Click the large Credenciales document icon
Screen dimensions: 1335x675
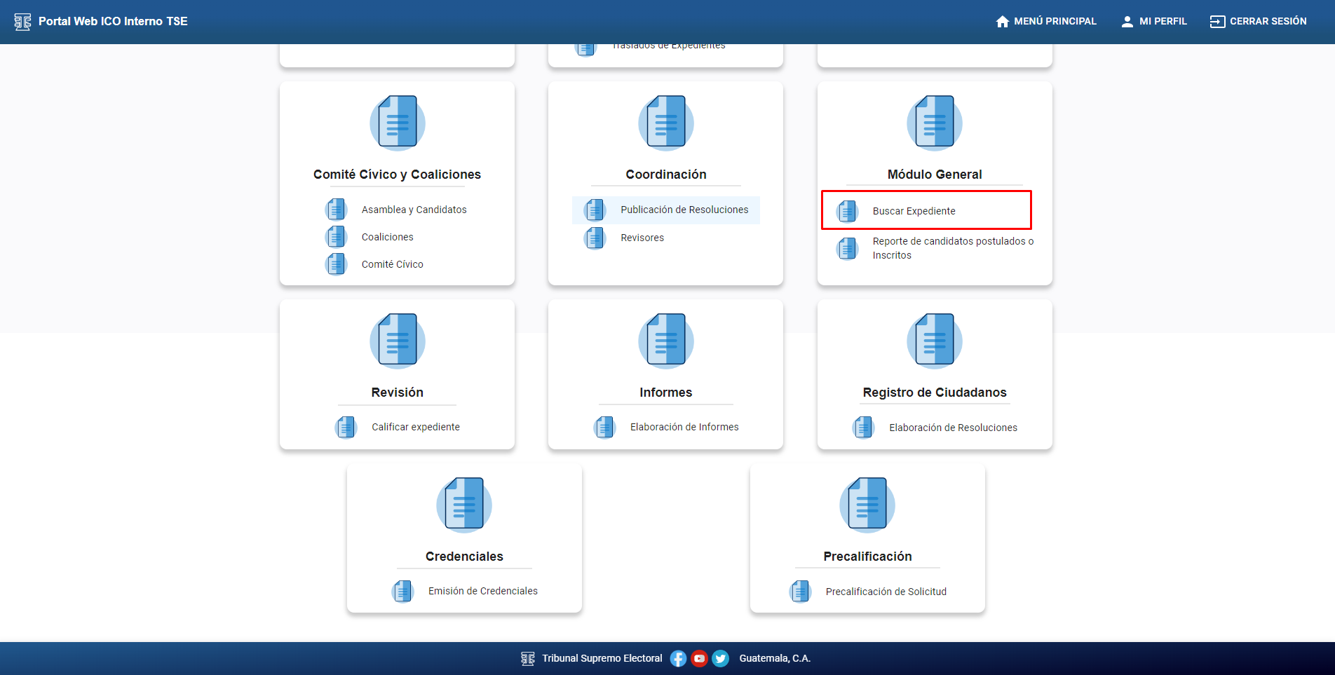click(x=463, y=505)
